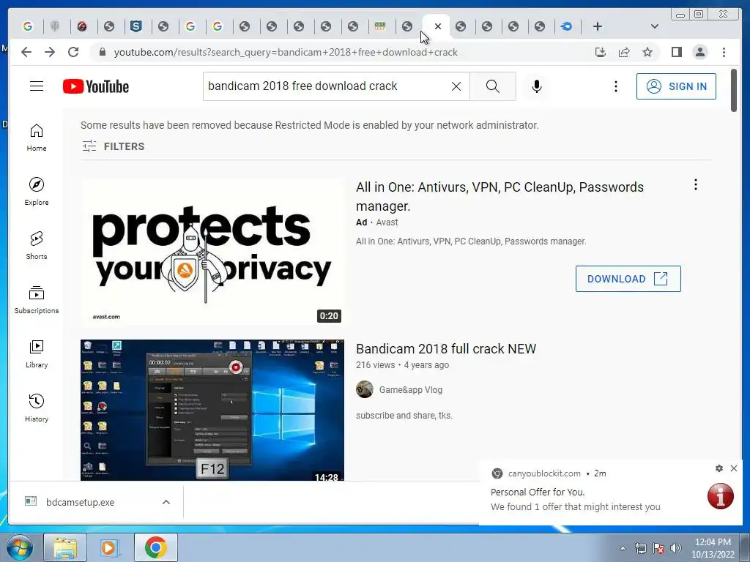Open the Avast ad options menu
The width and height of the screenshot is (750, 562).
tap(696, 184)
